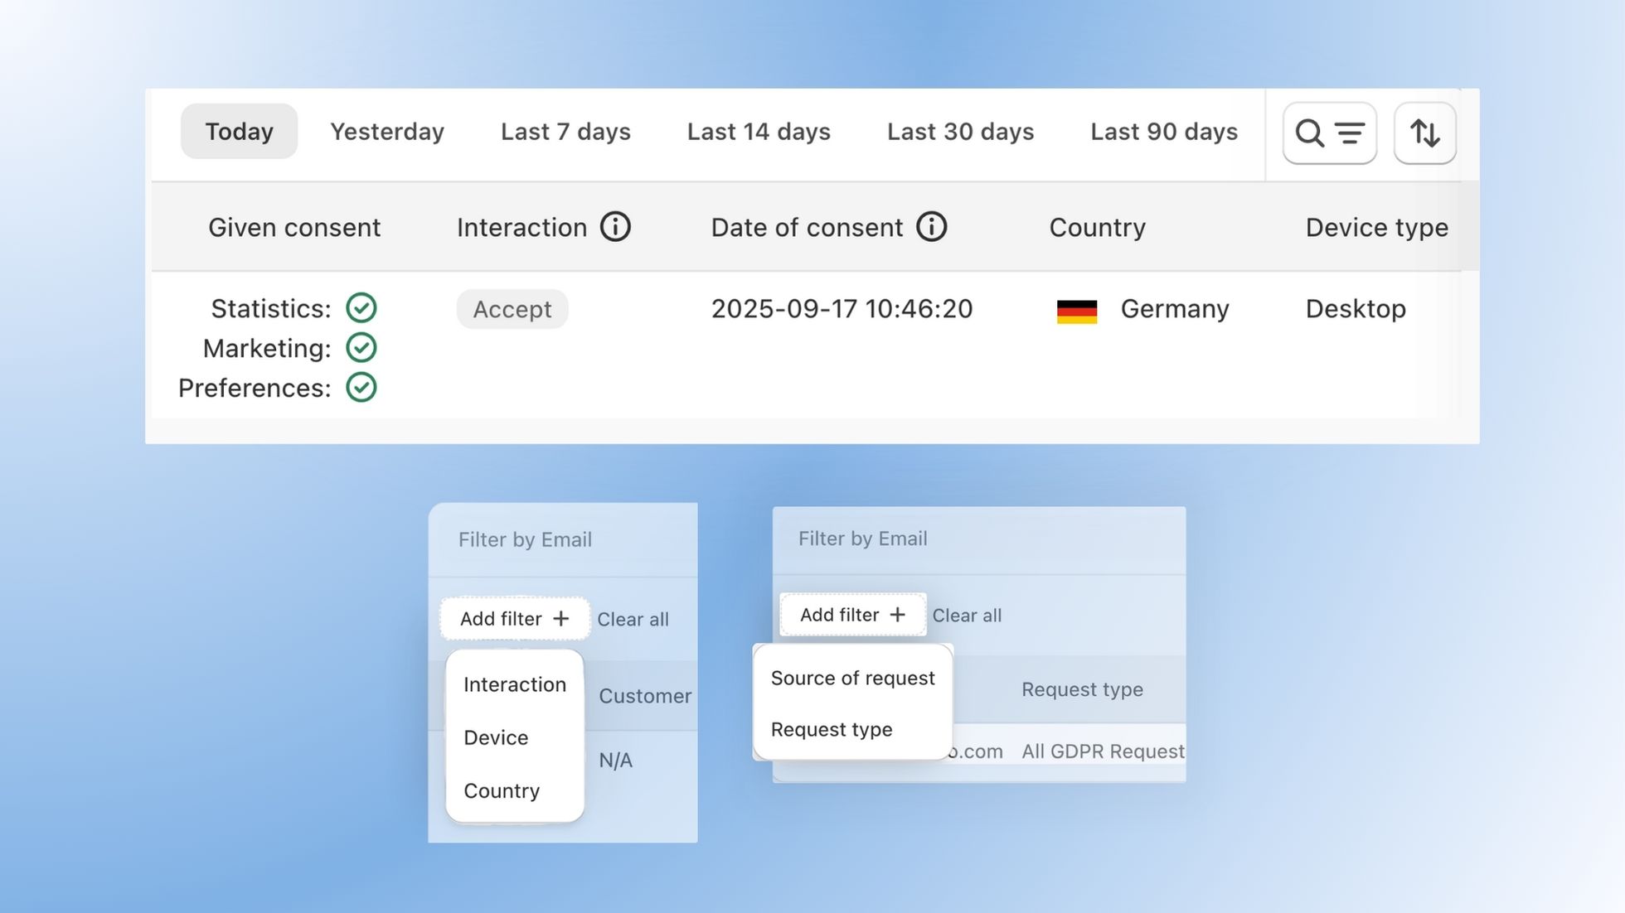Choose Device from the filter menu
The width and height of the screenshot is (1625, 913).
495,737
